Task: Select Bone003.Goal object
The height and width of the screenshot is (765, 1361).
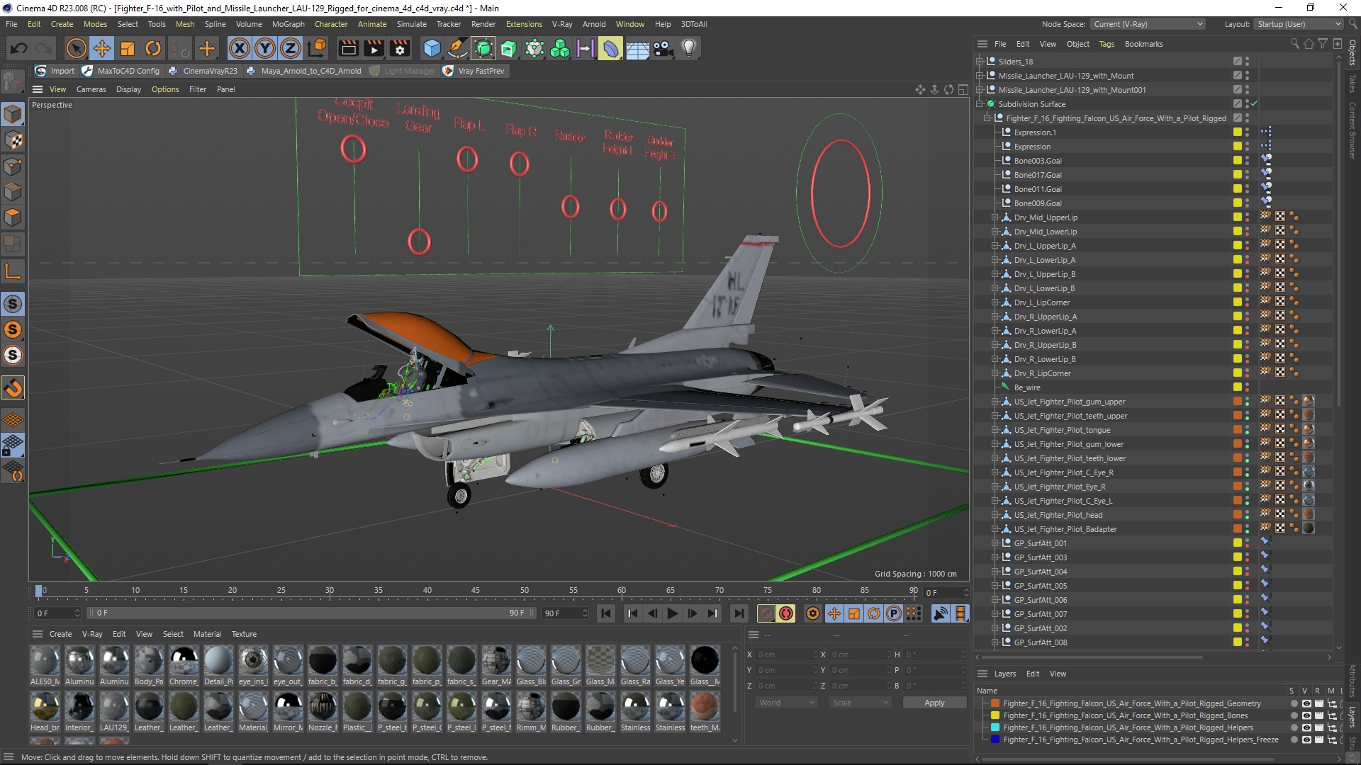Action: point(1037,161)
